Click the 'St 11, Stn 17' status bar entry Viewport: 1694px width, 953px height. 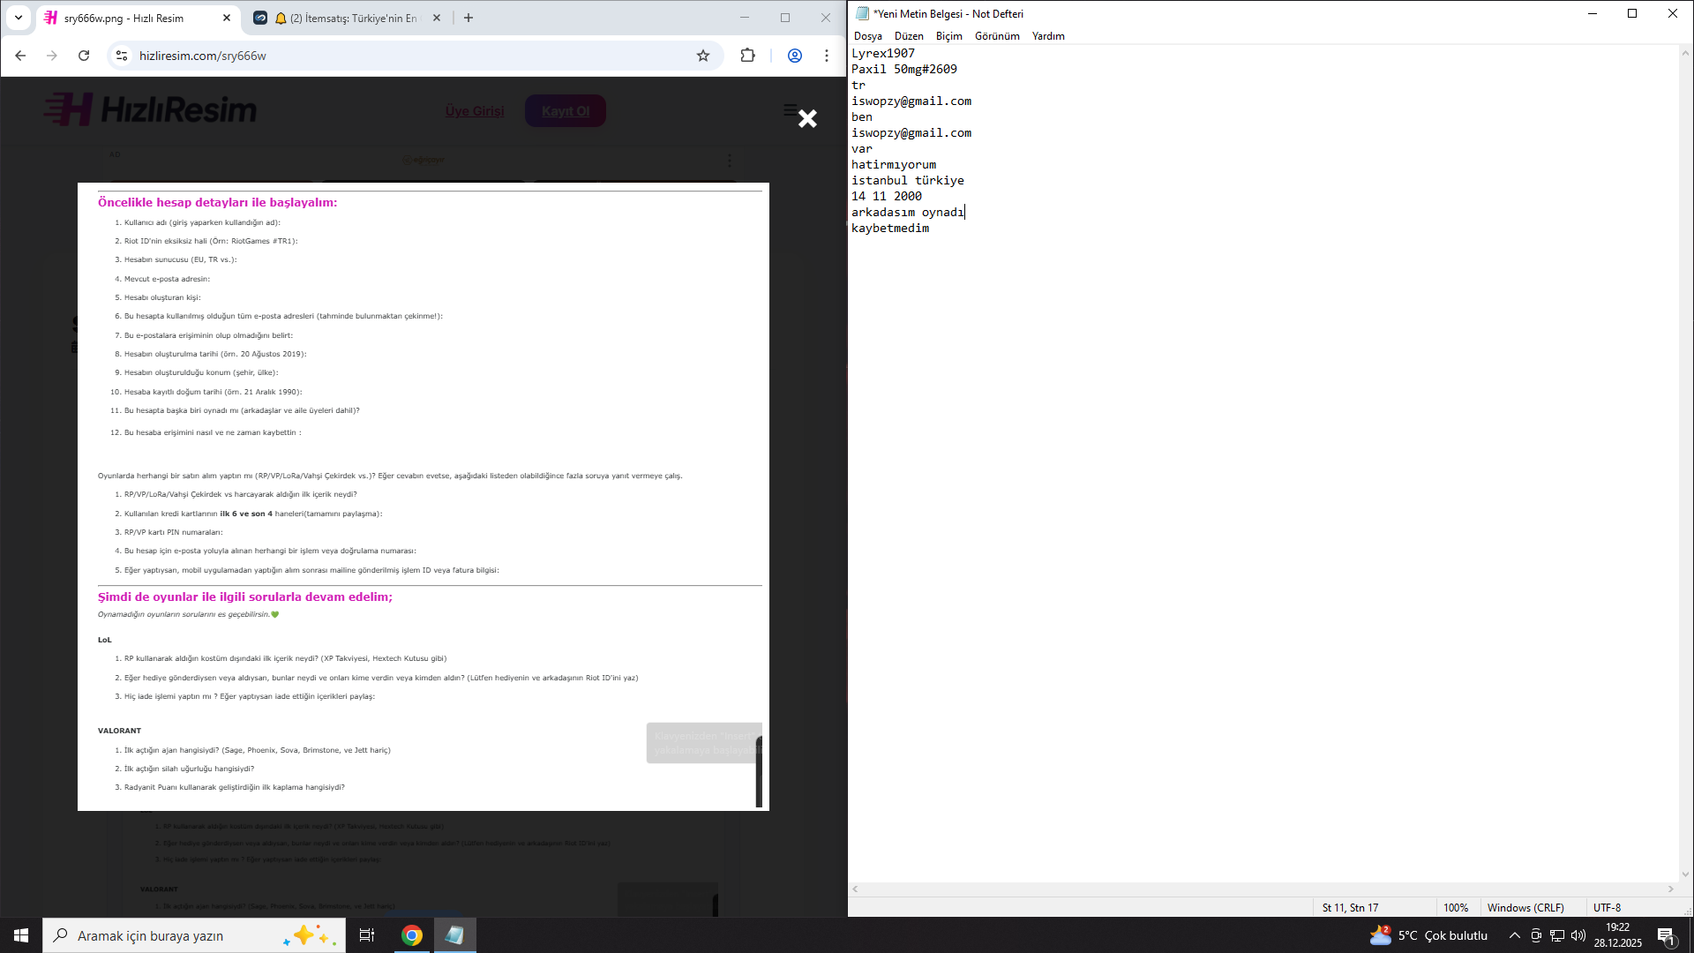1350,908
